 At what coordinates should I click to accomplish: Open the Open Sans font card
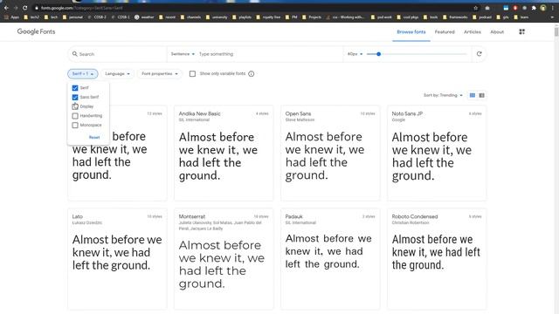coord(330,154)
